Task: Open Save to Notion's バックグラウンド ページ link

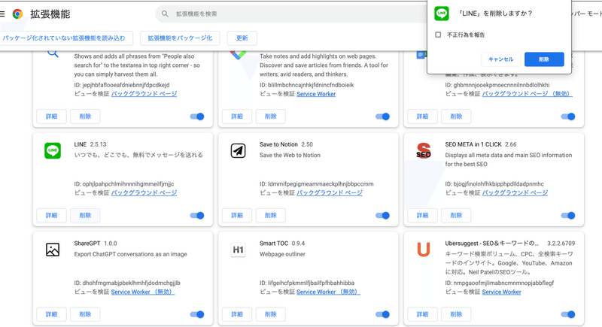Action: click(330, 193)
